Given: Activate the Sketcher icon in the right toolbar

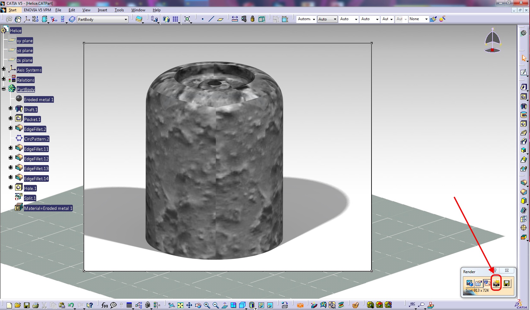Looking at the screenshot, I should tap(523, 72).
